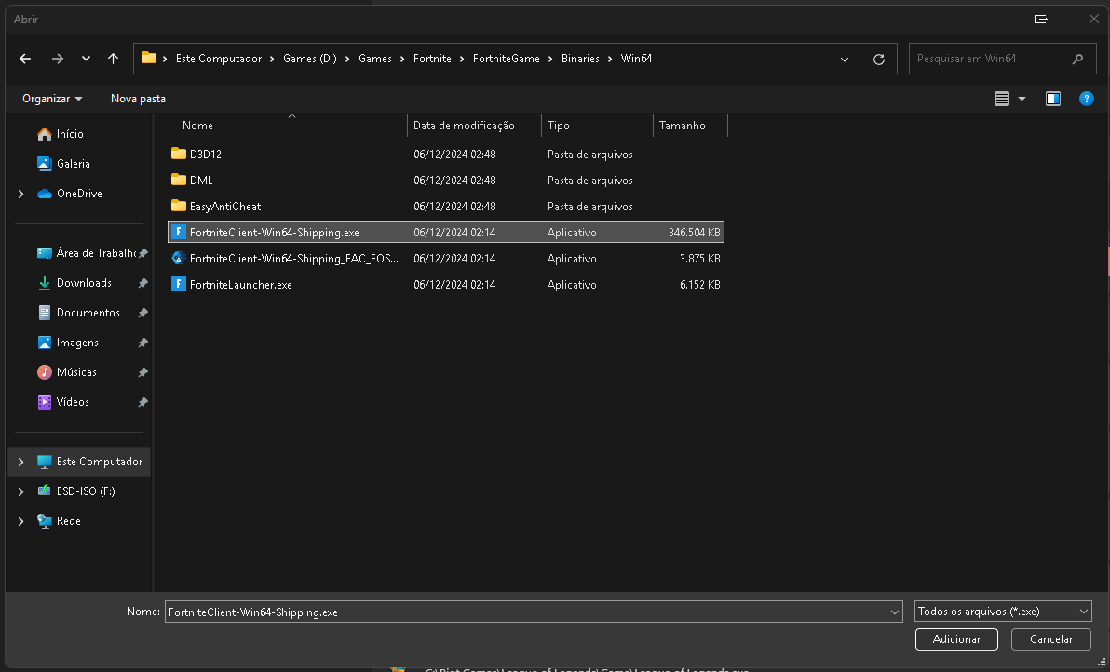
Task: Change the view layout icon
Action: tap(1002, 99)
